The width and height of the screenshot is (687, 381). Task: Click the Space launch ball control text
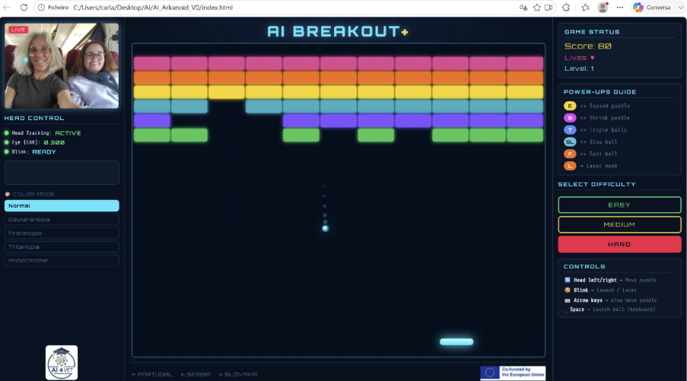612,310
